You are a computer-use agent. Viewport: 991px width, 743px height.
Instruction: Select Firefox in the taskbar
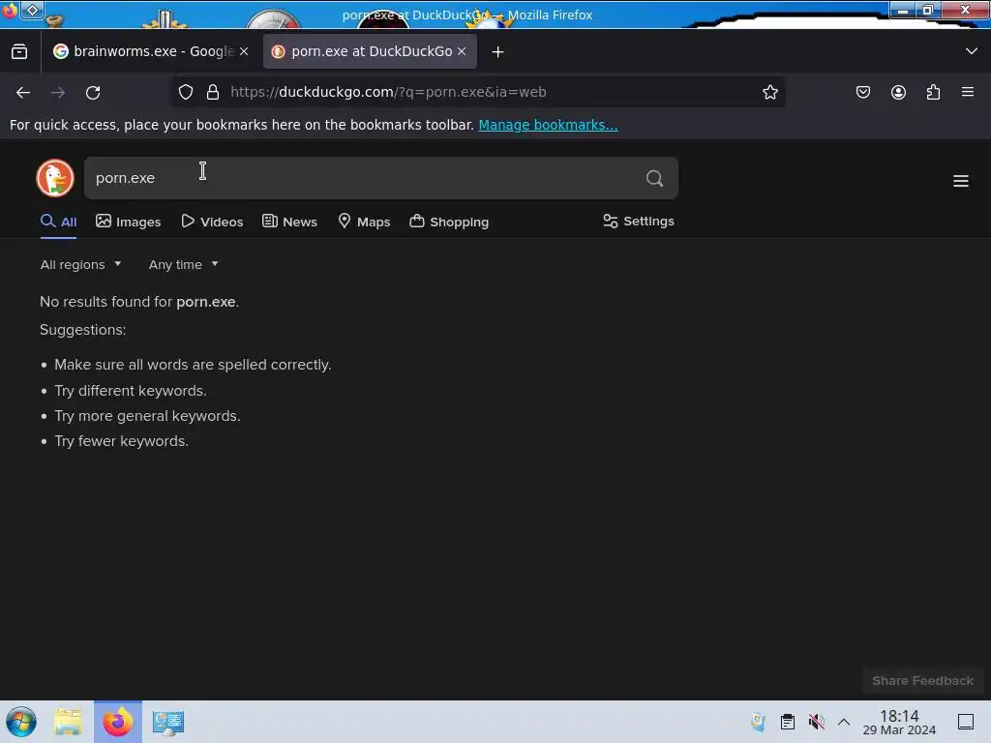(x=118, y=722)
